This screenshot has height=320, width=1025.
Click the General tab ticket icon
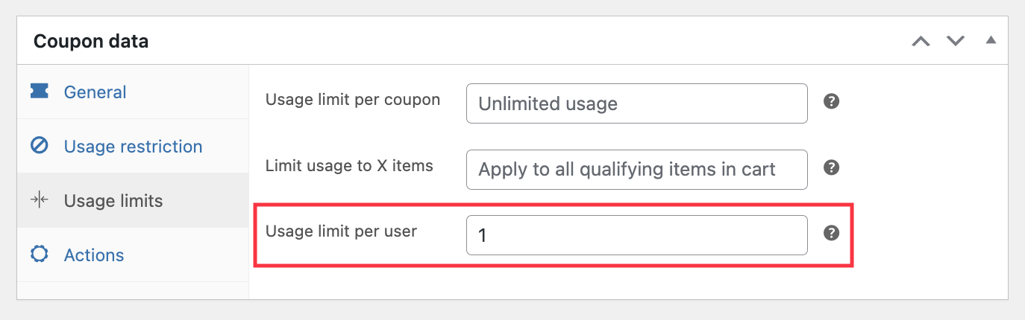coord(39,92)
